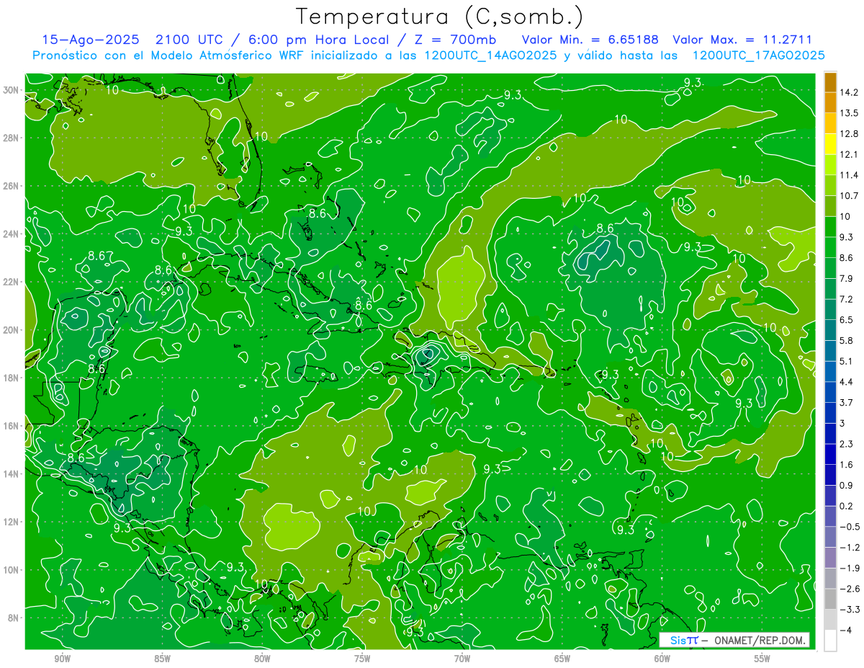Click the SisTT - ONAMET/REP.DOM. logo box
Image resolution: width=864 pixels, height=668 pixels.
tap(734, 640)
